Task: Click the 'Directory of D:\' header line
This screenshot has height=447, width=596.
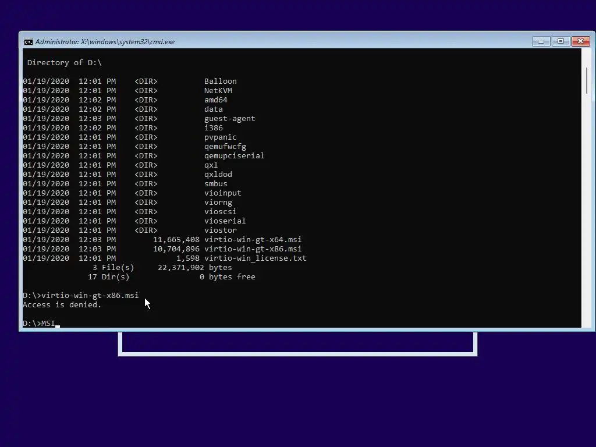Action: point(64,63)
